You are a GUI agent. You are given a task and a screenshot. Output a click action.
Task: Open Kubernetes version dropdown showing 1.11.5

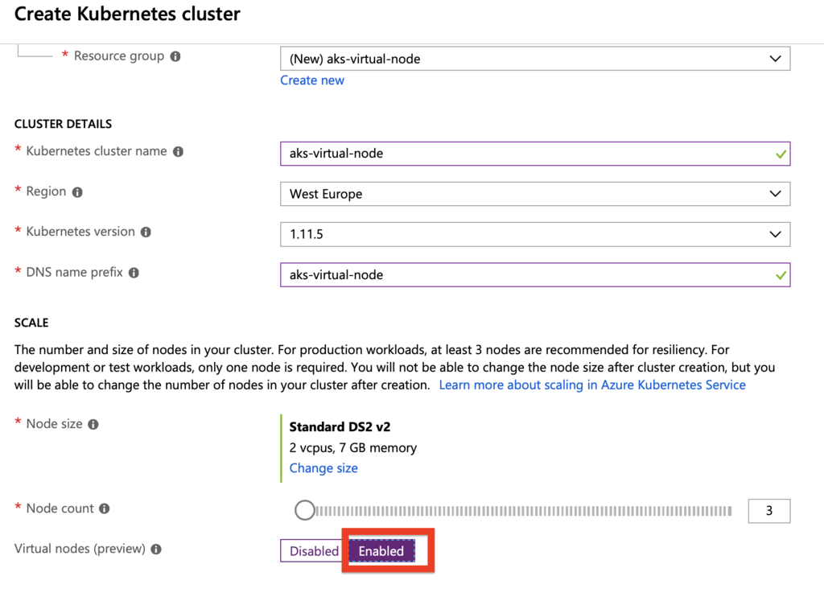tap(534, 234)
